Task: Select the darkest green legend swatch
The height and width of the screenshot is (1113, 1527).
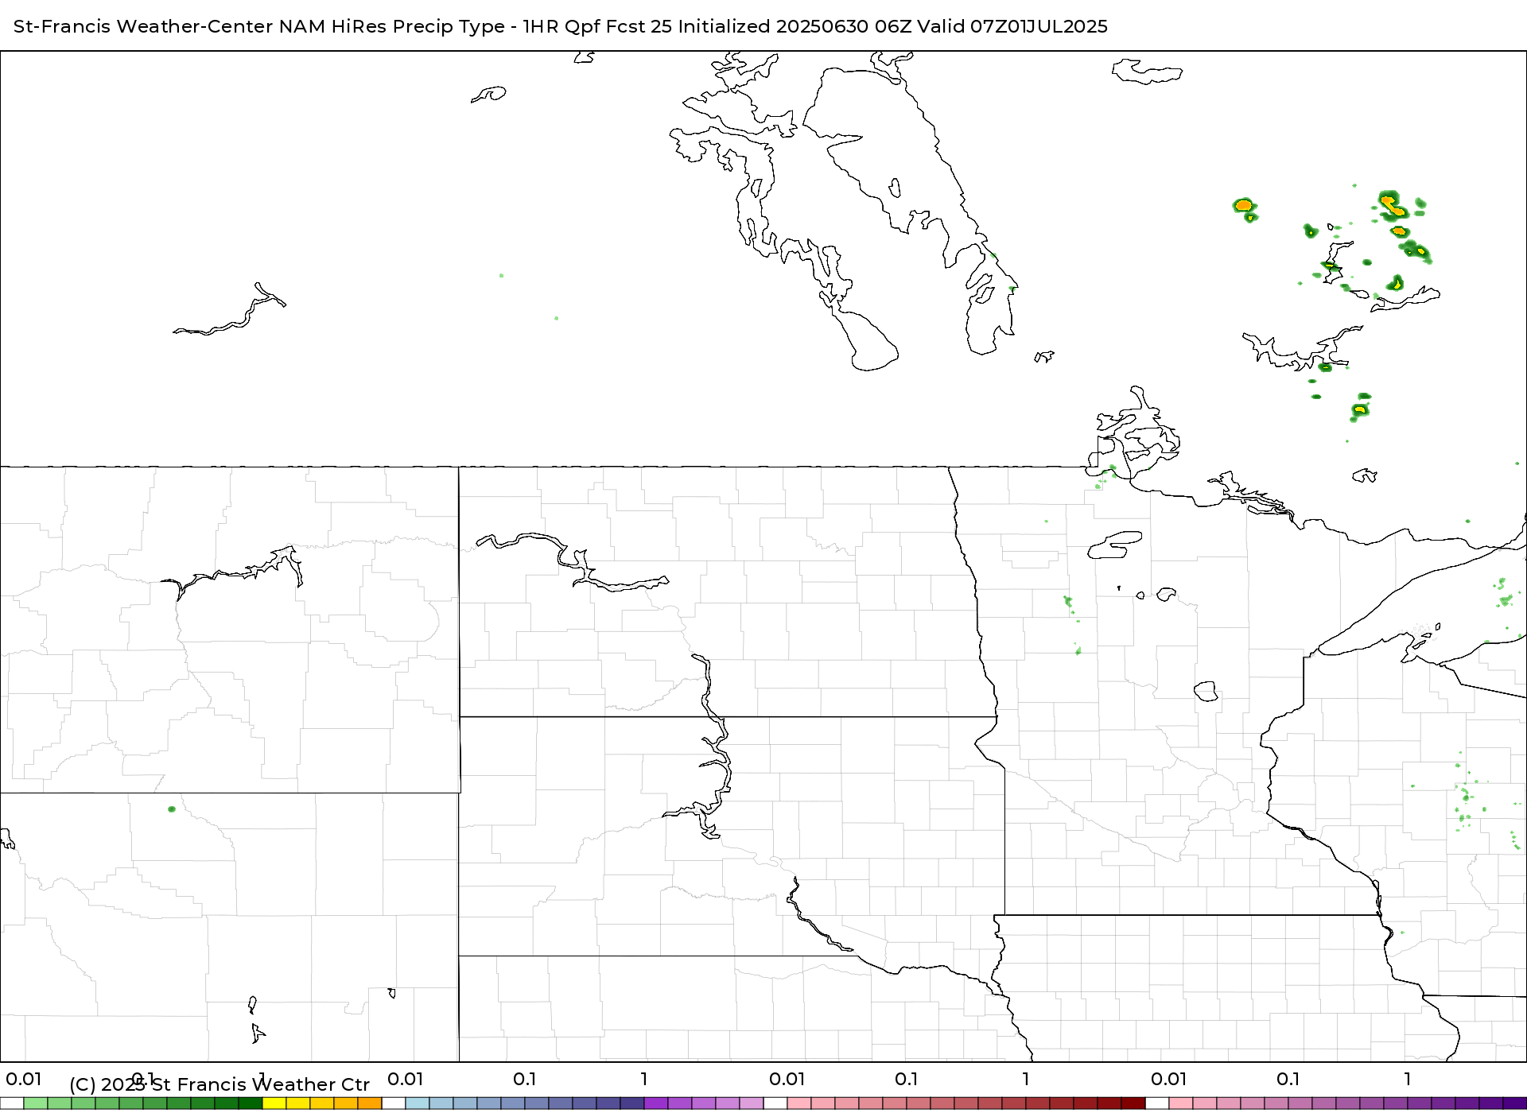Action: click(251, 1103)
